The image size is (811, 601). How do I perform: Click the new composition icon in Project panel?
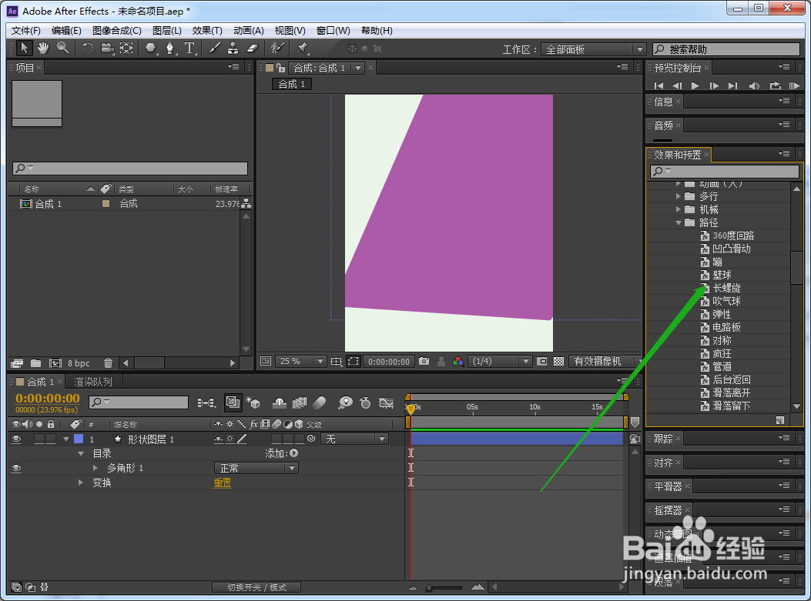click(55, 363)
